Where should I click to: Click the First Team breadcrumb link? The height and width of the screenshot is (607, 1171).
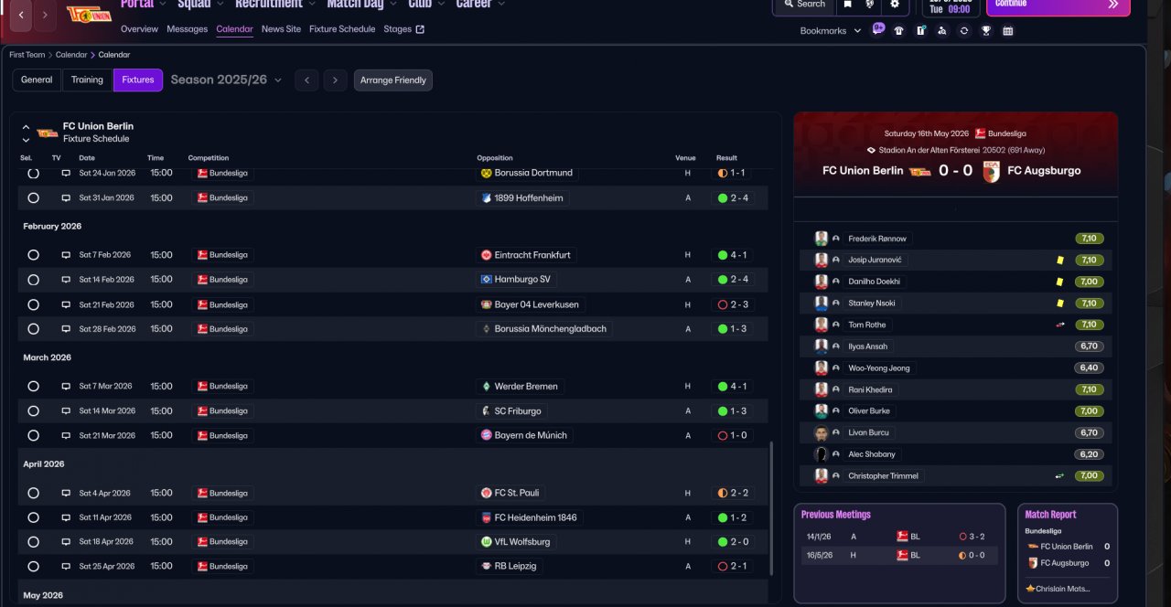click(27, 55)
